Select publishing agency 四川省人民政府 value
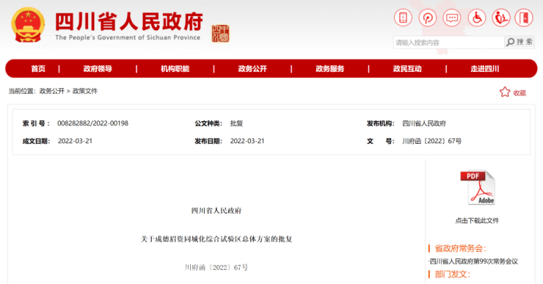The height and width of the screenshot is (284, 543). pyautogui.click(x=424, y=123)
